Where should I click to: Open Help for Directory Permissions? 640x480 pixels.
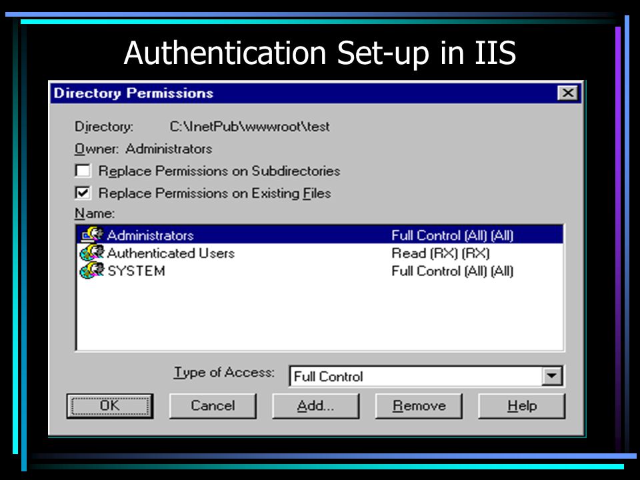click(521, 406)
